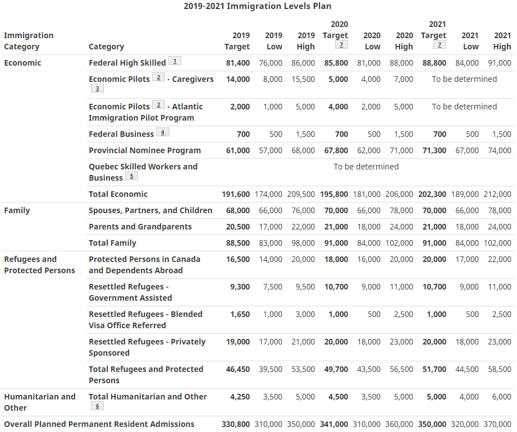Screen dimensions: 517x432
Task: Click the 2020 Low column header
Action: click(372, 41)
